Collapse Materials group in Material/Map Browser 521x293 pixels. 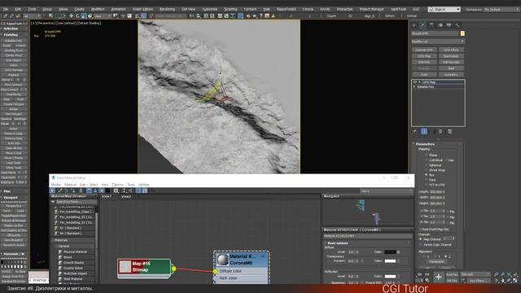[53, 240]
